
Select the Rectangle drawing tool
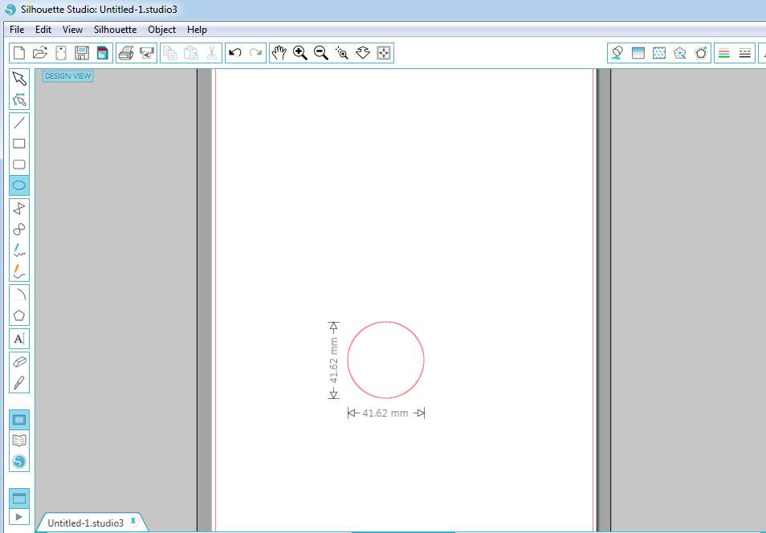[x=19, y=144]
